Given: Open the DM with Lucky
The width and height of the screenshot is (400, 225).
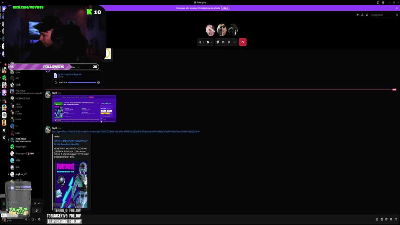Looking at the screenshot, I should [x=26, y=133].
